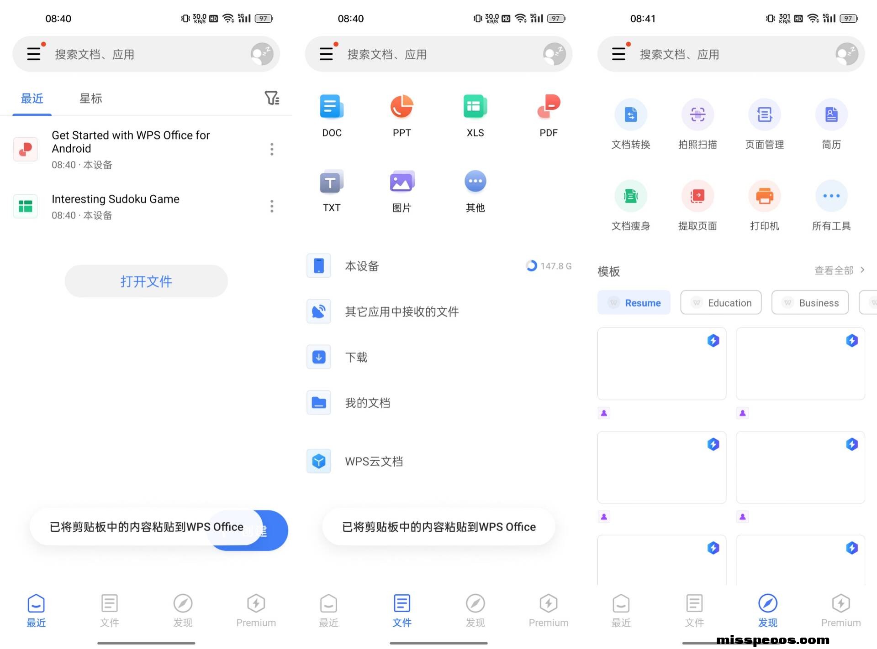Tap 打开文件 open file button
Screen dimensions: 877x649
coord(146,281)
